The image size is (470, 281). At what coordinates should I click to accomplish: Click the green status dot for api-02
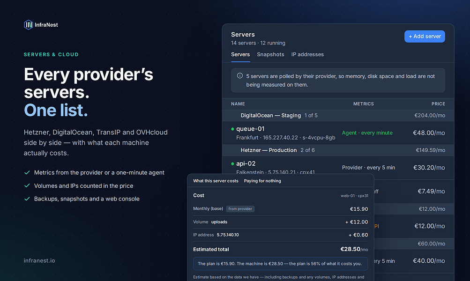coord(232,164)
